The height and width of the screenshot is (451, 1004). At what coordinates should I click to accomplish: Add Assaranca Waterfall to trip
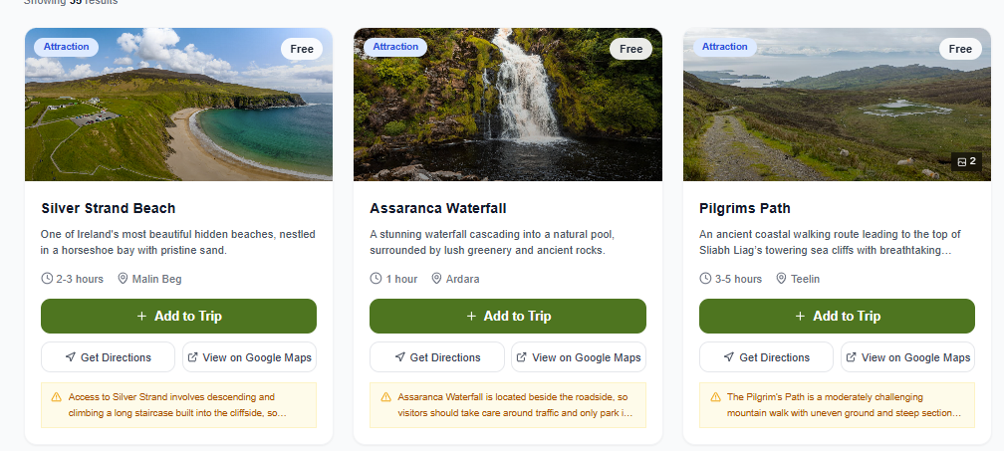pos(507,317)
